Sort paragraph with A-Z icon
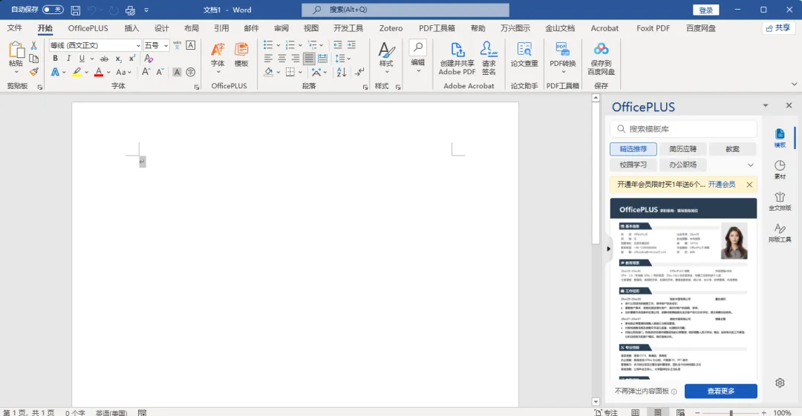 tap(342, 72)
